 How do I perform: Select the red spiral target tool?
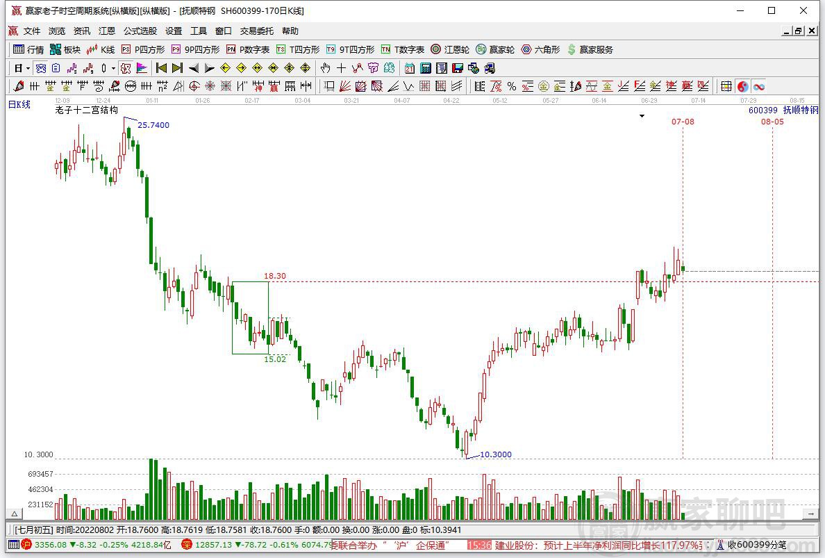[194, 86]
